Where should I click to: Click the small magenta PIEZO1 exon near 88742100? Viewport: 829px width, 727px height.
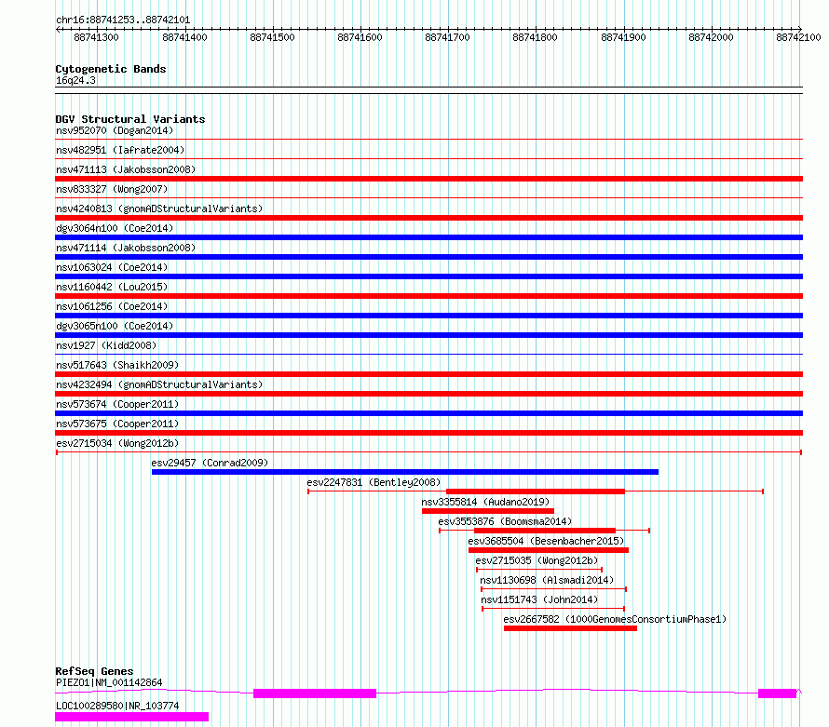pos(777,693)
